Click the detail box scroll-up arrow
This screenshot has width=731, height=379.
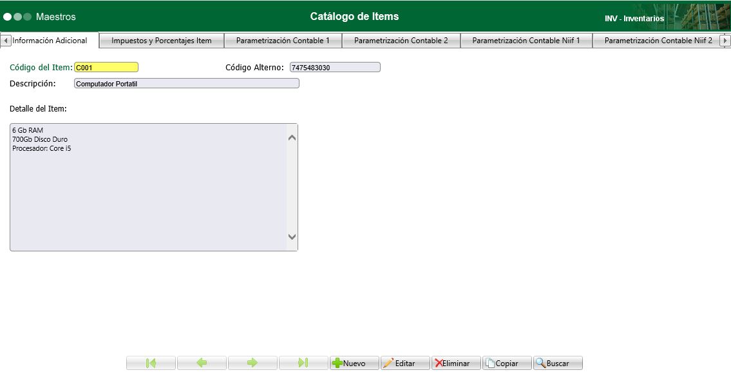292,138
